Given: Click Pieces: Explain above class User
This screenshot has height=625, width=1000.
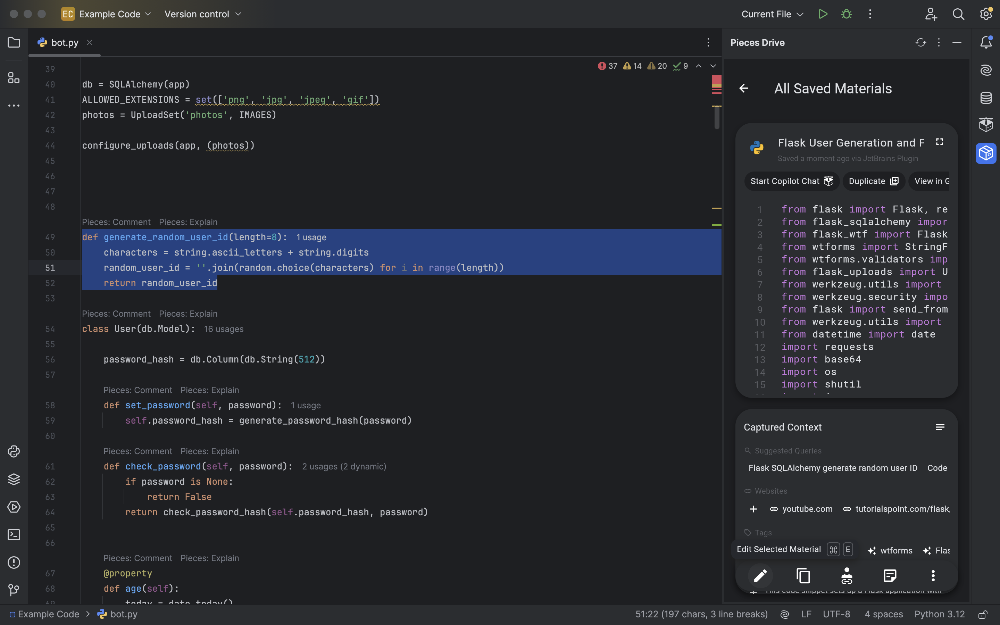Looking at the screenshot, I should point(188,314).
